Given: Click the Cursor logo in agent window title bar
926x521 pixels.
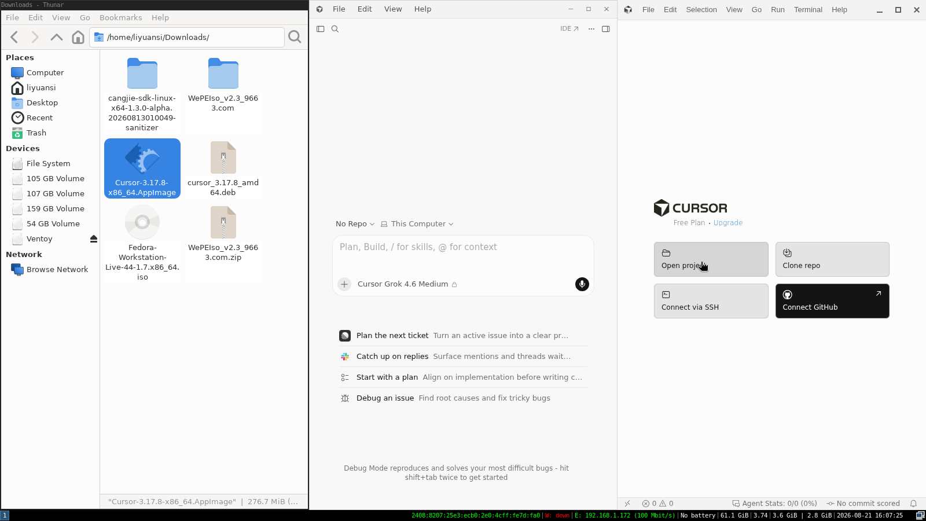Looking at the screenshot, I should (319, 9).
